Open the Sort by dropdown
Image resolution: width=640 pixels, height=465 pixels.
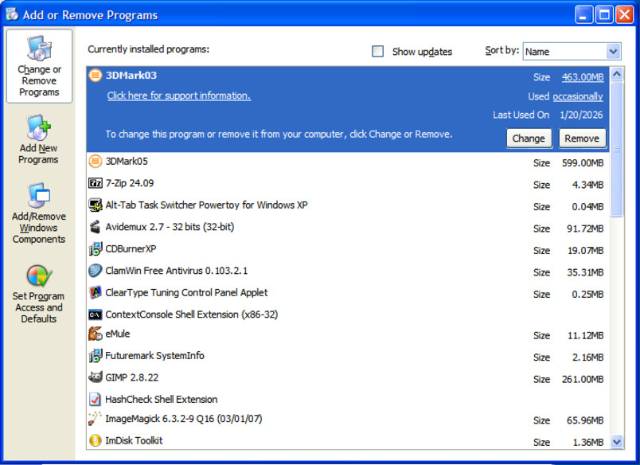click(613, 52)
